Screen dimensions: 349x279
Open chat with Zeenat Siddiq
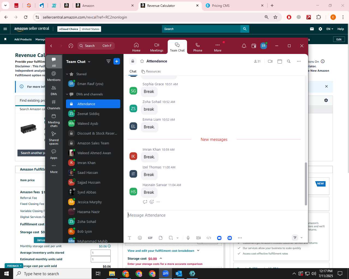click(93, 114)
